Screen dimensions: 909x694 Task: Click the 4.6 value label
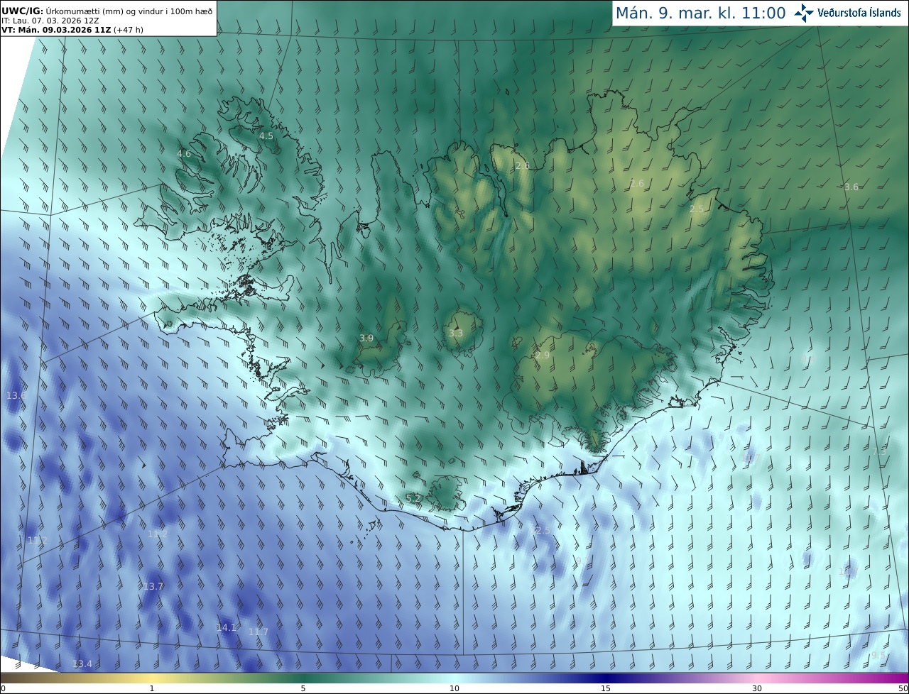pyautogui.click(x=184, y=153)
